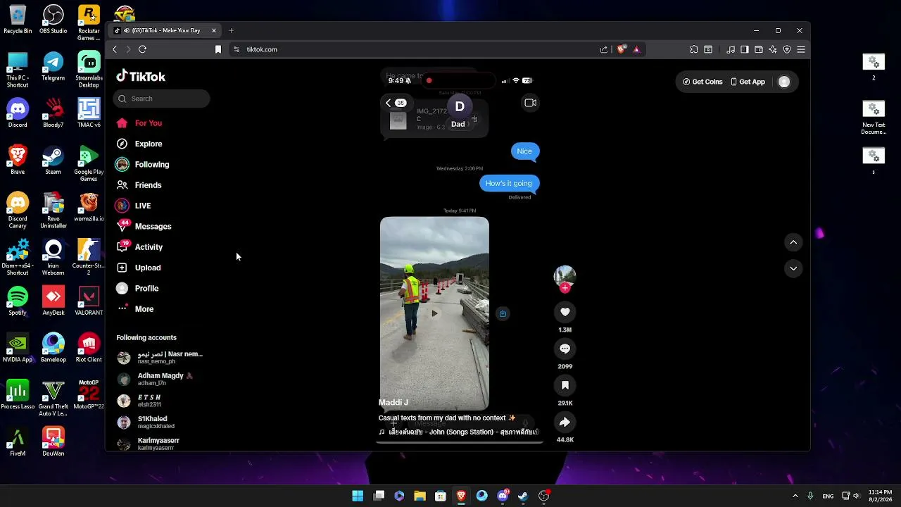The image size is (901, 507).
Task: Open TikTok LIVE
Action: (x=134, y=206)
